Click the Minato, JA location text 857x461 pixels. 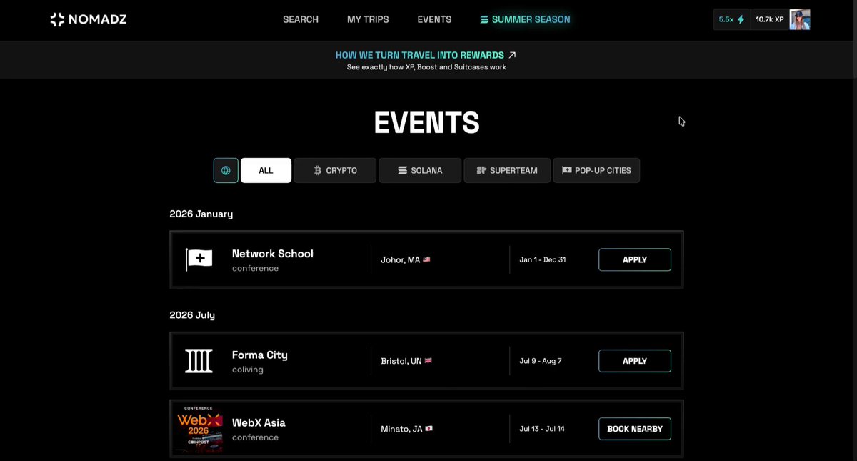tap(401, 429)
